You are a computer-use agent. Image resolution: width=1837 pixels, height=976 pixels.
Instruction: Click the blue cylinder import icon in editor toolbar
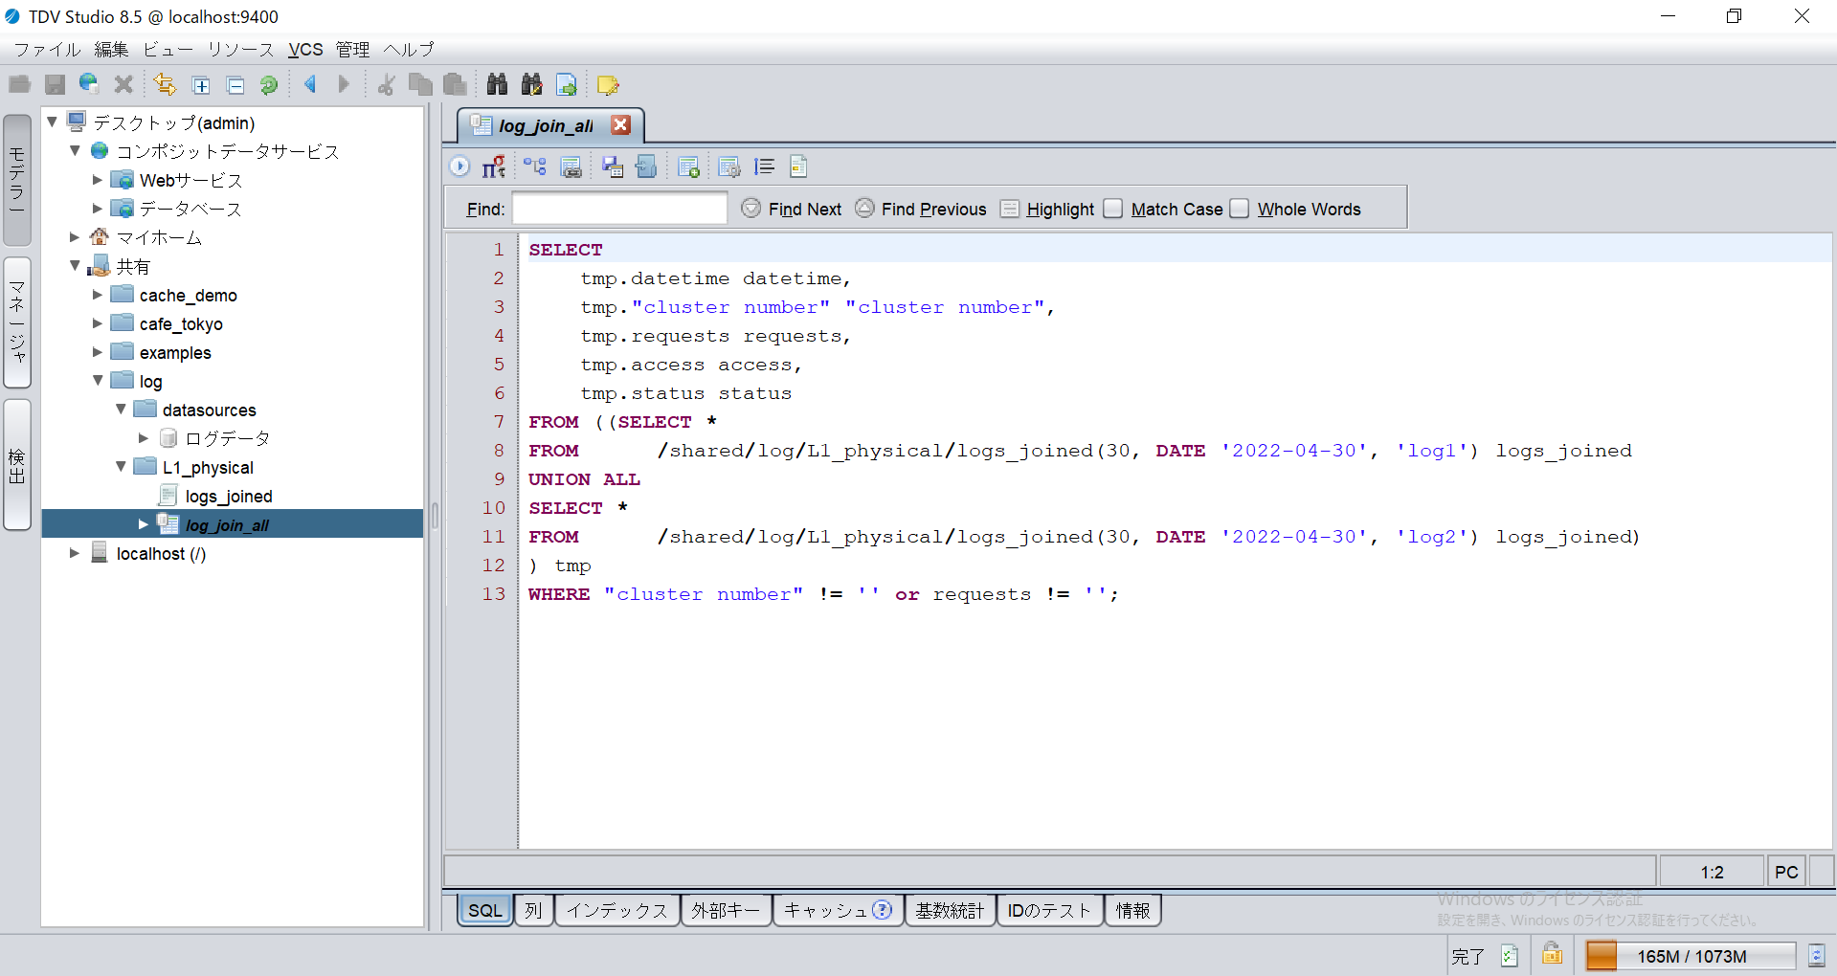point(646,166)
